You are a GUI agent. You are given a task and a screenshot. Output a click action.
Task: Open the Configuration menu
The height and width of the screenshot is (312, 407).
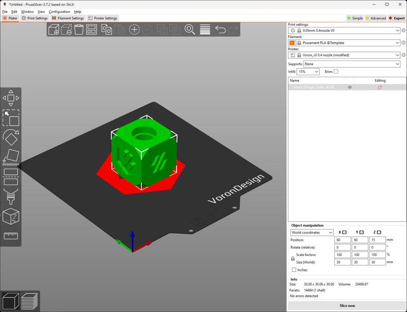coord(60,12)
